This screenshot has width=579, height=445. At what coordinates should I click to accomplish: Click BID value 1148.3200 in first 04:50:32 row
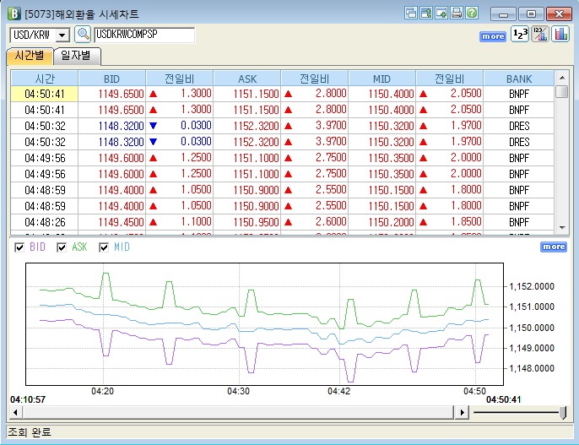(122, 126)
